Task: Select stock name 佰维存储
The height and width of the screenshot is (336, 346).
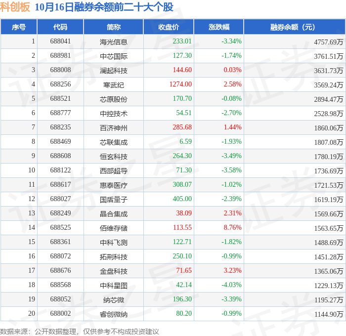Action: [x=113, y=228]
